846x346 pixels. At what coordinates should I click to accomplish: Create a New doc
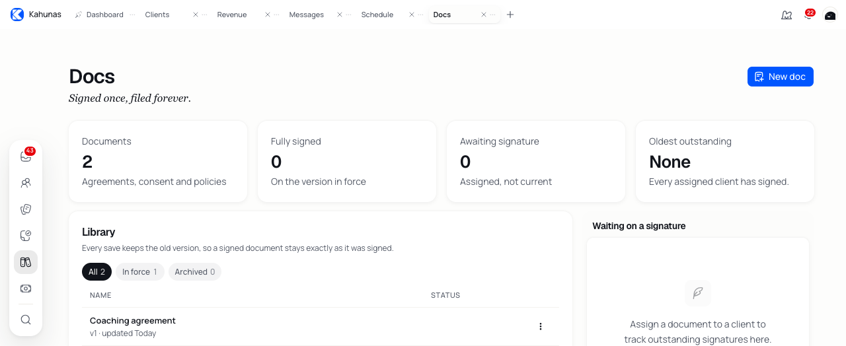[780, 77]
